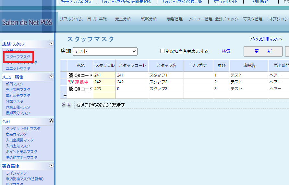Image resolution: width=289 pixels, height=185 pixels.
Task: Collapse the メニュー属性 sidebar section
Action: [x=51, y=77]
